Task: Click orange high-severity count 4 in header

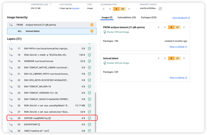Action: (116, 9)
